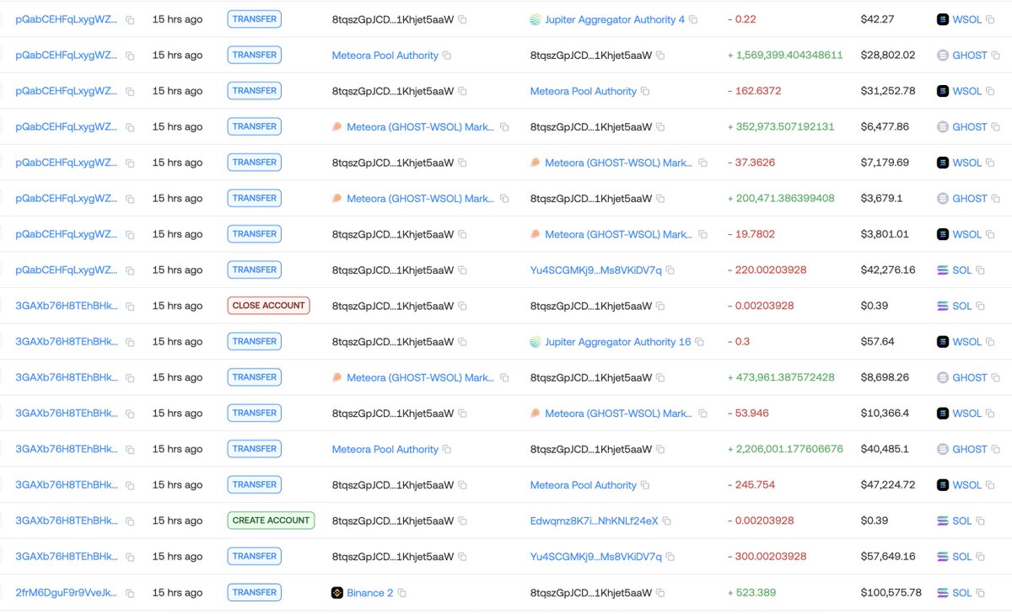
Task: Copy Jupiter Aggregator Authority 4 address
Action: pyautogui.click(x=693, y=19)
